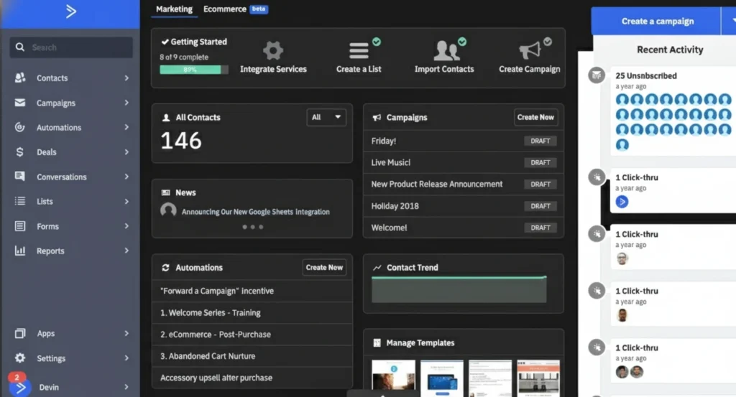This screenshot has height=397, width=736.
Task: Click the Forms icon in sidebar
Action: tap(19, 226)
